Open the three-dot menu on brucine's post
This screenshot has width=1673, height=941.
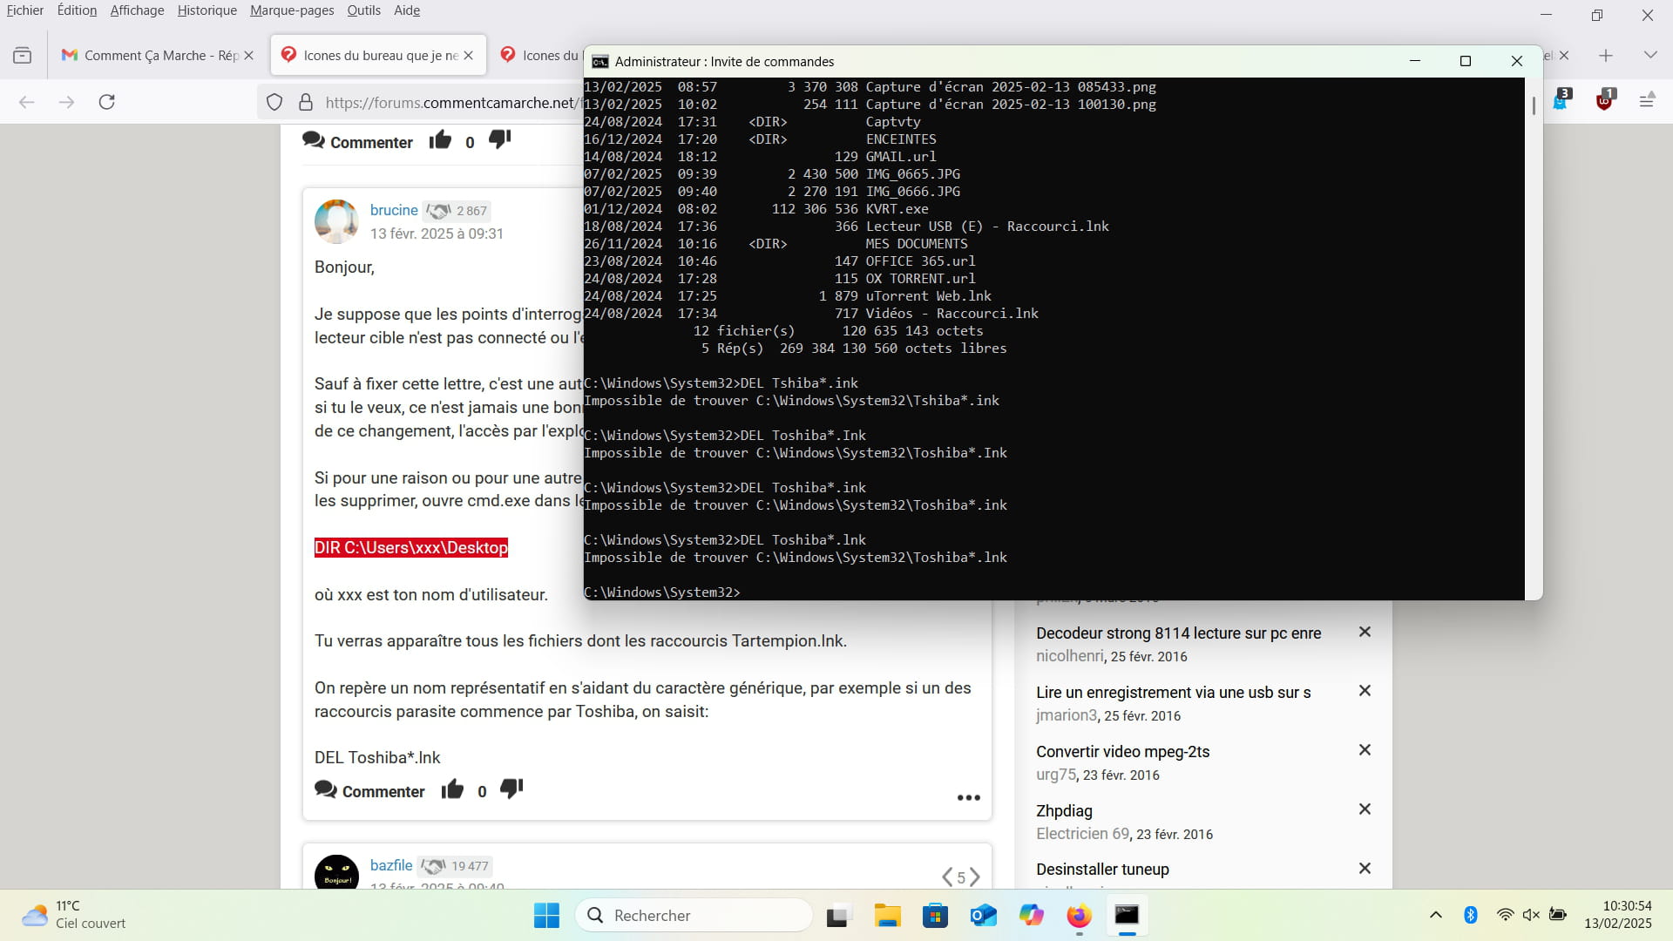[x=969, y=798]
